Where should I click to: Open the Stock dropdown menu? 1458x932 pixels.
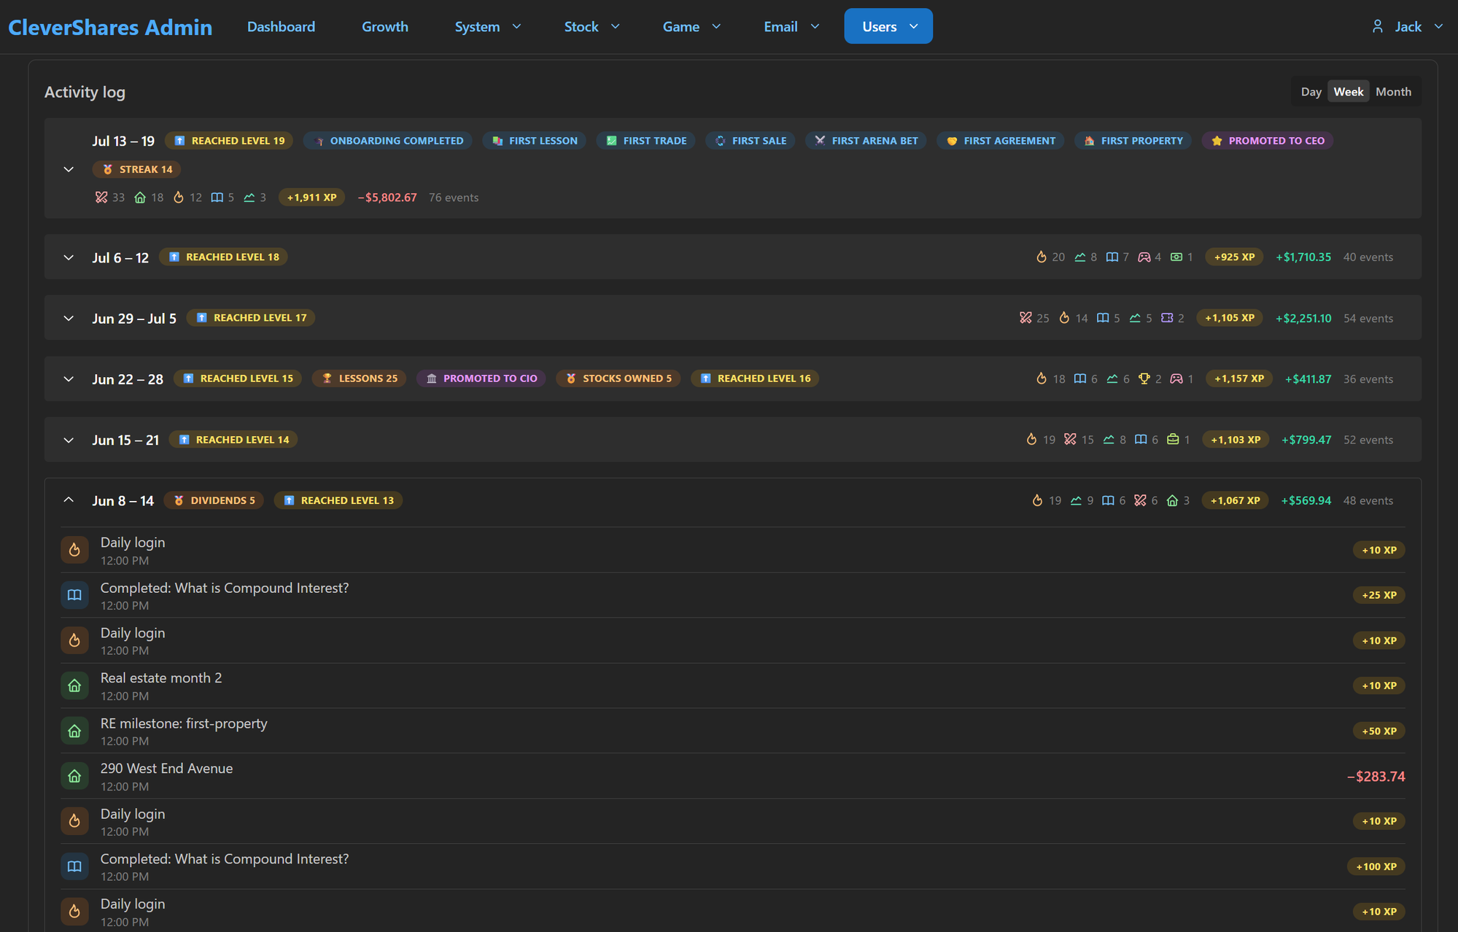coord(592,26)
